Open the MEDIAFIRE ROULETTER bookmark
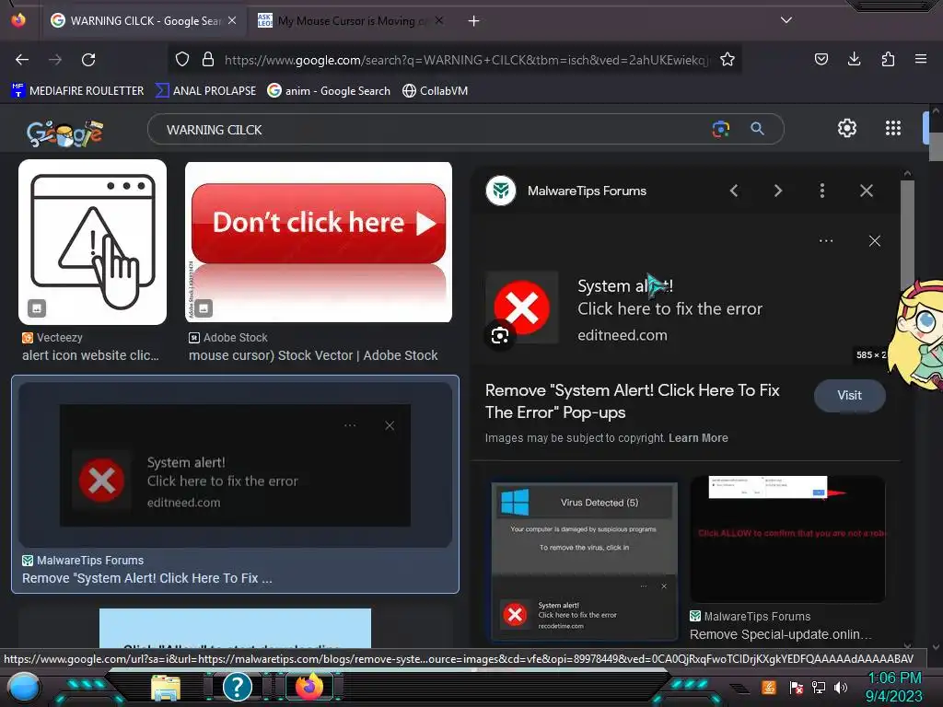943x707 pixels. pos(77,91)
